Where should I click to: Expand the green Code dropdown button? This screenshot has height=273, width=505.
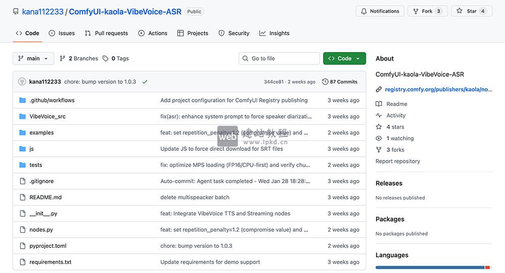pyautogui.click(x=344, y=58)
